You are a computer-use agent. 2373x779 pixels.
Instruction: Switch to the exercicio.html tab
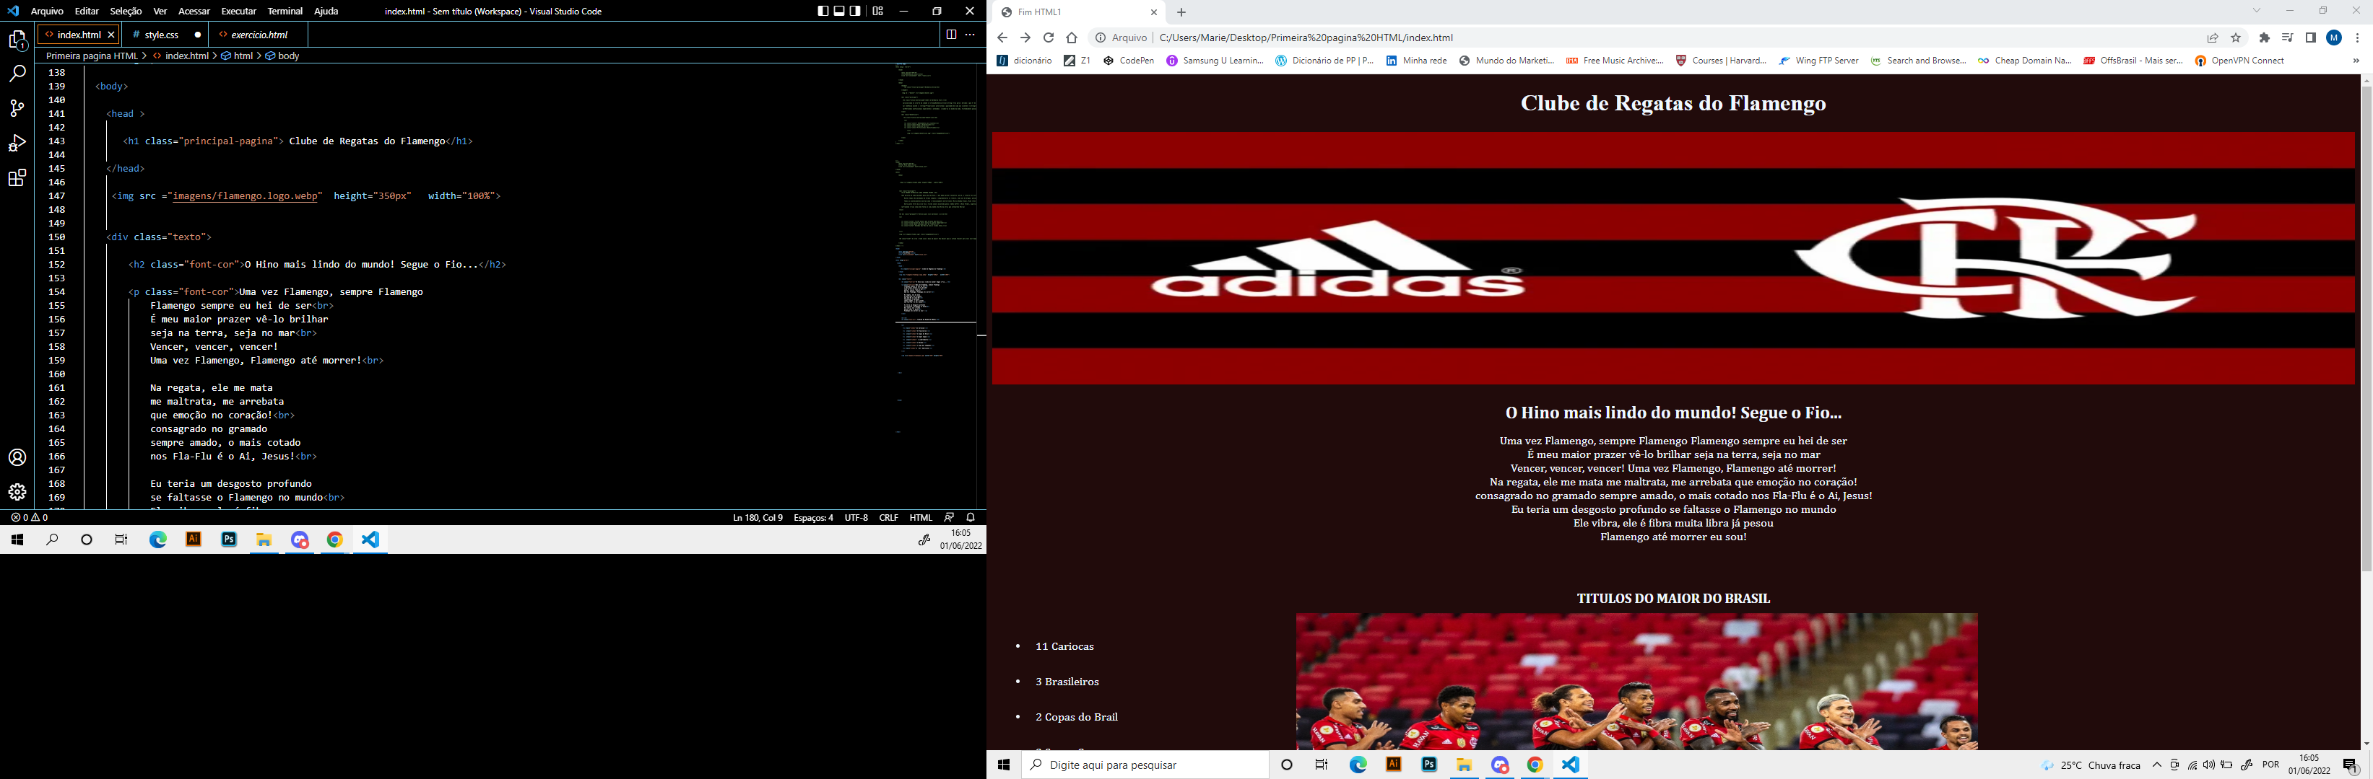tap(259, 35)
